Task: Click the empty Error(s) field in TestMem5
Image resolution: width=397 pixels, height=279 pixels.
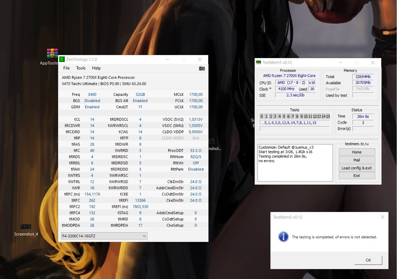Action: point(363,129)
